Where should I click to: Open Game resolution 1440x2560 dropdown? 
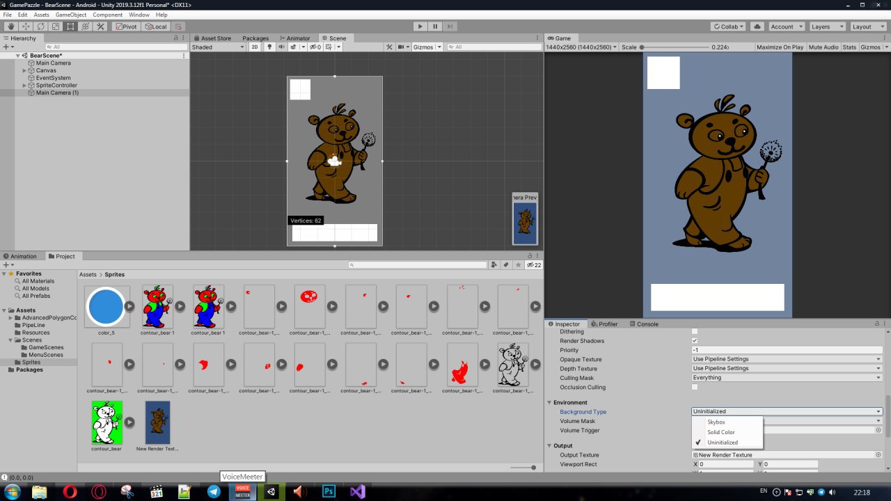tap(582, 47)
